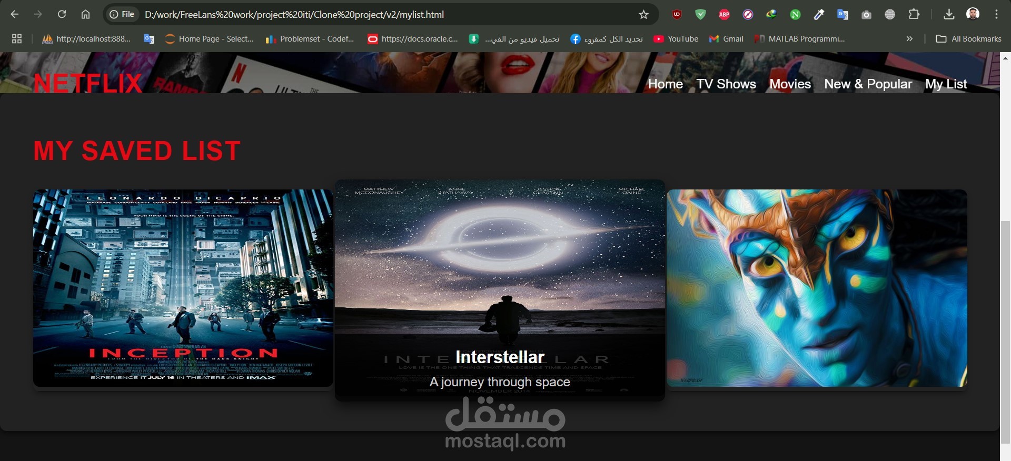The height and width of the screenshot is (461, 1011).
Task: Click the page vertical scrollbar thumb
Action: tap(1005, 333)
